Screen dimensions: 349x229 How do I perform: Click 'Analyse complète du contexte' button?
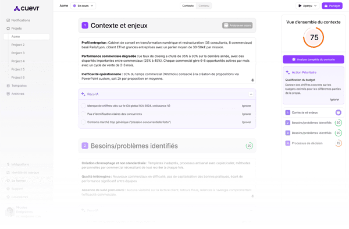314,59
